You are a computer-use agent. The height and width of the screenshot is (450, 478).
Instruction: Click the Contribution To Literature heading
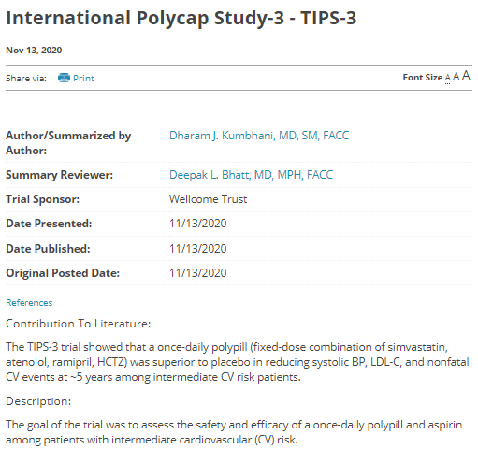[x=79, y=324]
